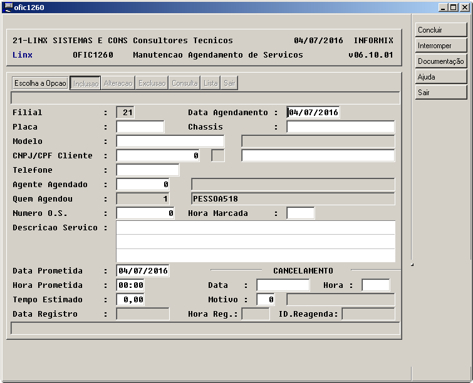473x383 pixels.
Task: Click the CANCELAMENTO section heading
Action: pyautogui.click(x=303, y=270)
